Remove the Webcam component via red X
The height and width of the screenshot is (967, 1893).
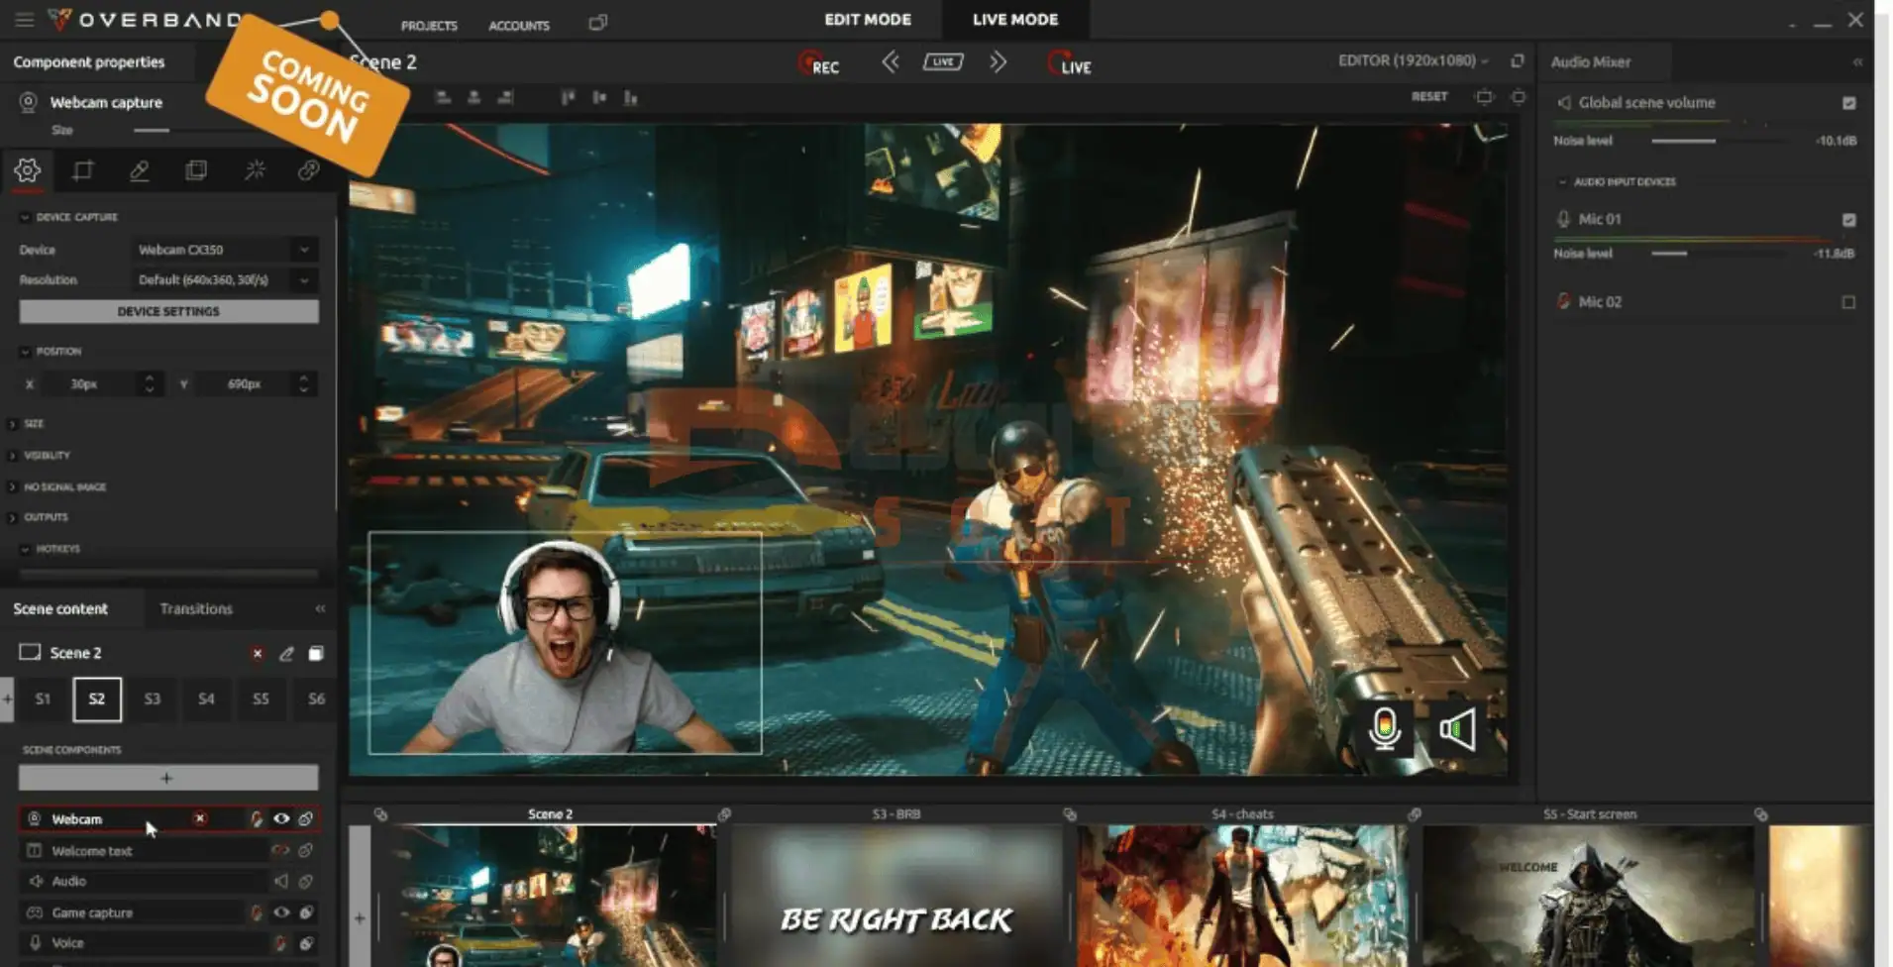[x=200, y=818]
